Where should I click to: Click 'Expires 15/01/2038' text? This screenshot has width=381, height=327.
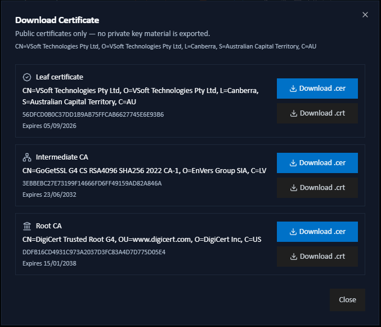point(50,263)
